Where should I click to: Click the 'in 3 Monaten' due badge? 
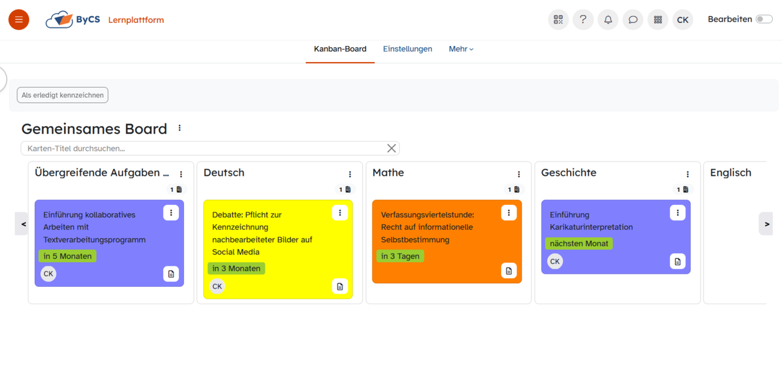click(x=236, y=268)
